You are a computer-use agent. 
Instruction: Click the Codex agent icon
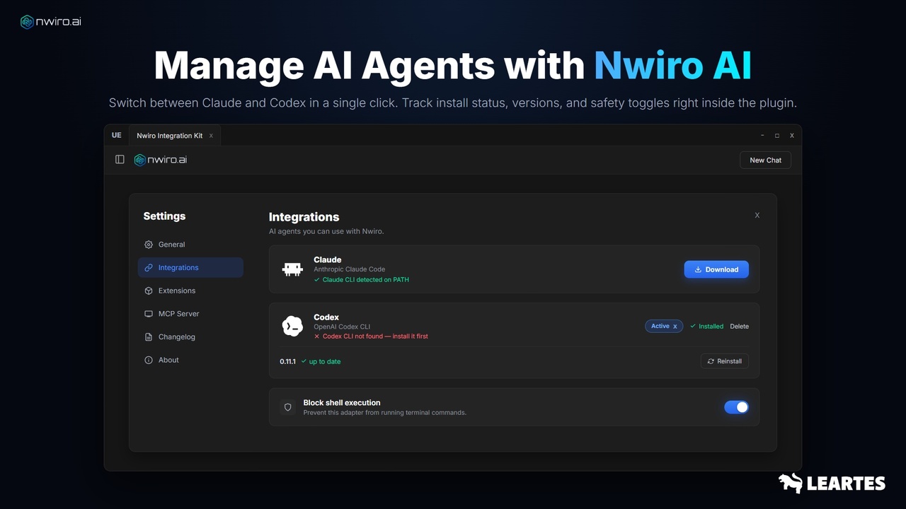(x=292, y=326)
